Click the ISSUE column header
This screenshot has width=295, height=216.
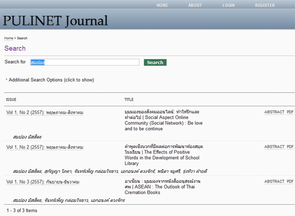pos(11,99)
